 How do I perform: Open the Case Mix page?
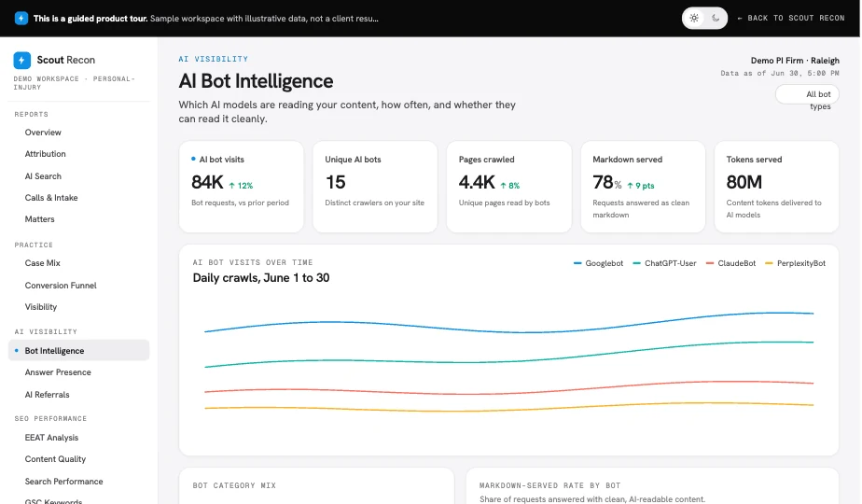42,263
